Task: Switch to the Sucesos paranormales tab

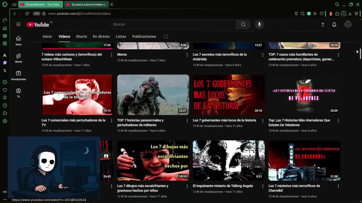Action: coord(86,5)
